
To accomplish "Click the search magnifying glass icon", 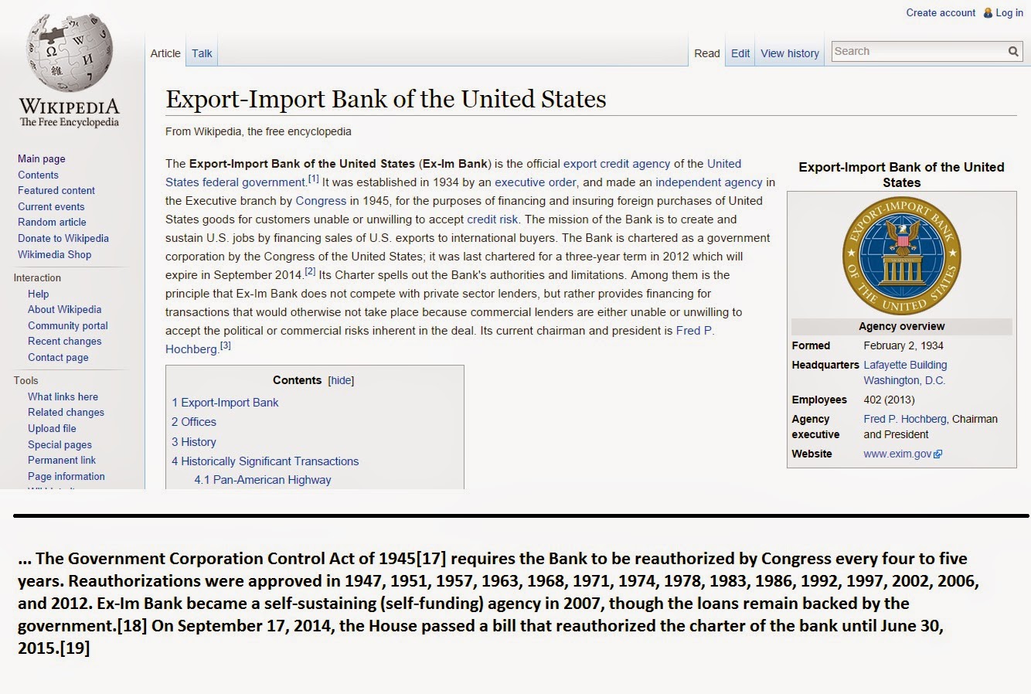I will click(1013, 52).
